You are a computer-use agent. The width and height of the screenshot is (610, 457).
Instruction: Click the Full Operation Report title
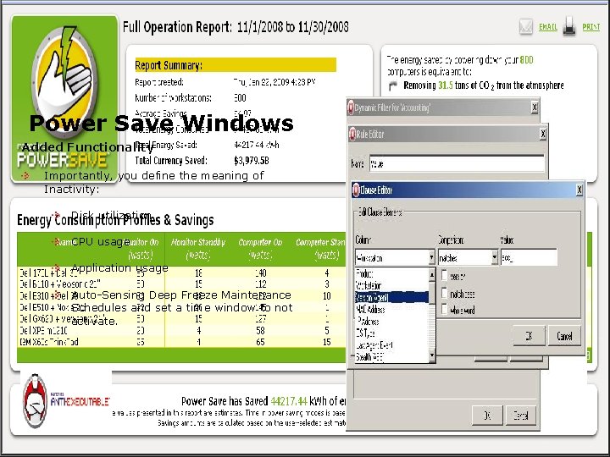point(236,27)
